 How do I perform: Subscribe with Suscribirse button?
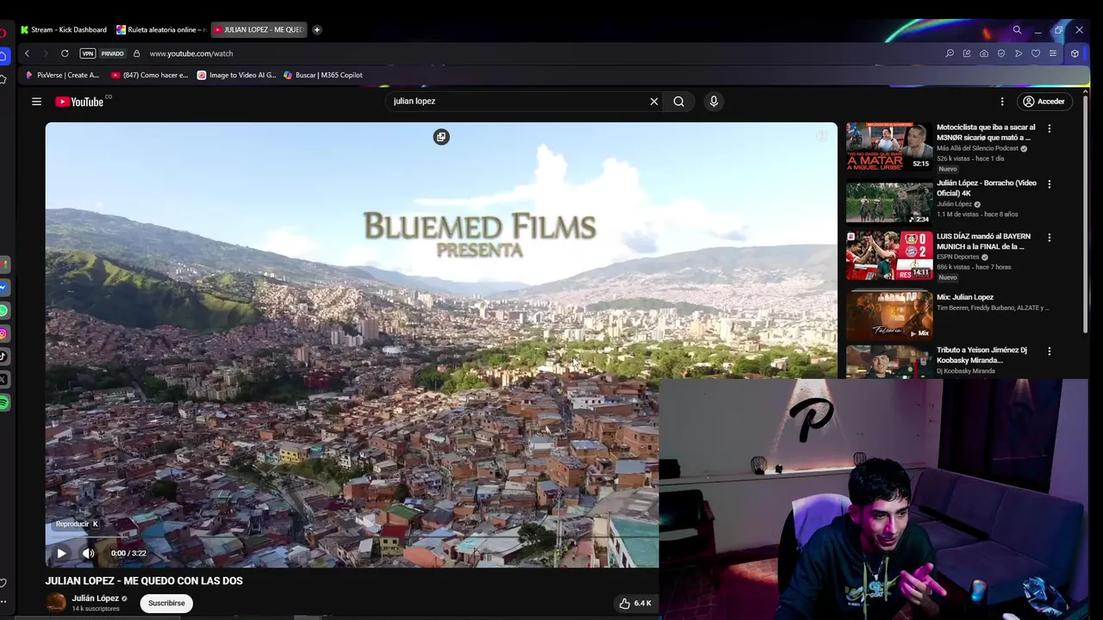click(x=166, y=603)
